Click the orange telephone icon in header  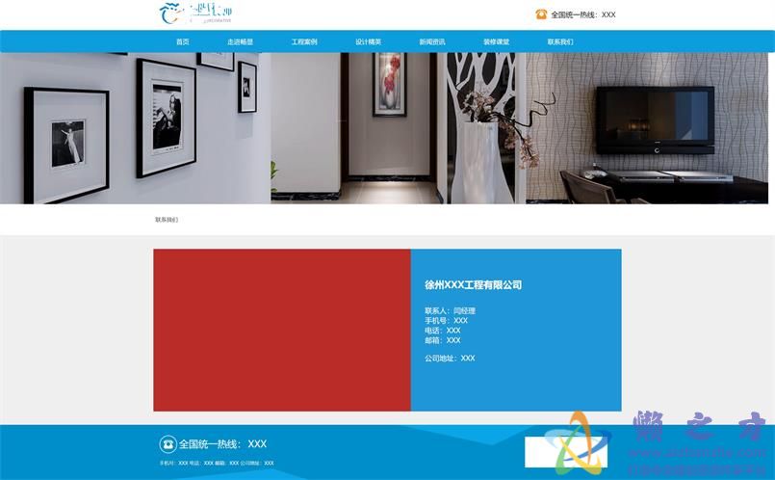541,14
